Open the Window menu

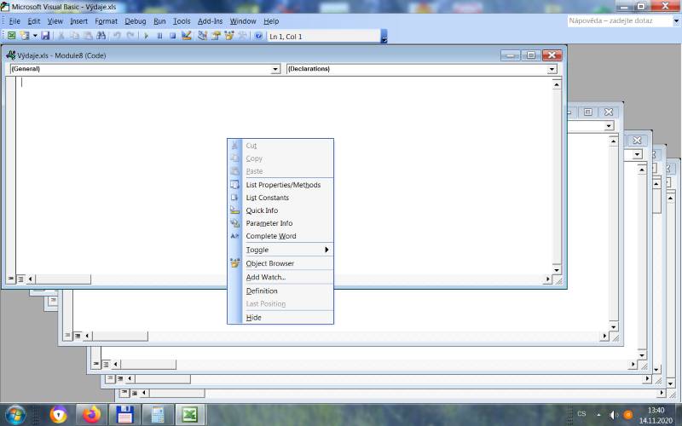pyautogui.click(x=243, y=20)
